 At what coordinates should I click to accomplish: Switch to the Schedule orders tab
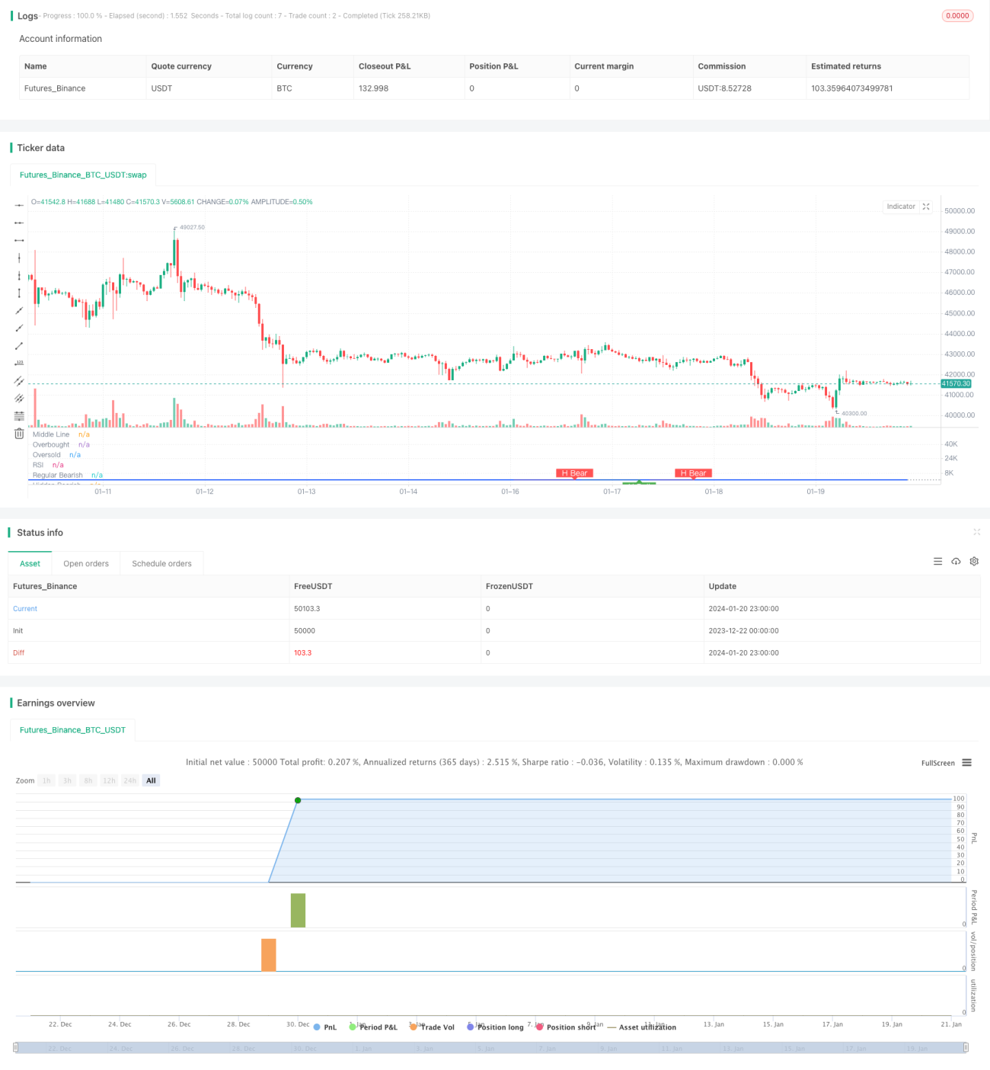coord(161,563)
